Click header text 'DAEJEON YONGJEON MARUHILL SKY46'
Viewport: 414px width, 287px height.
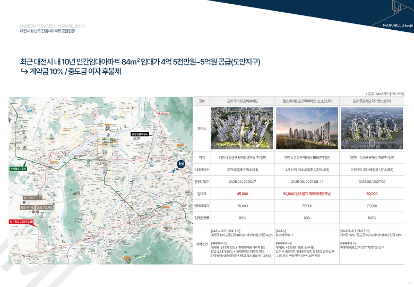52,26
